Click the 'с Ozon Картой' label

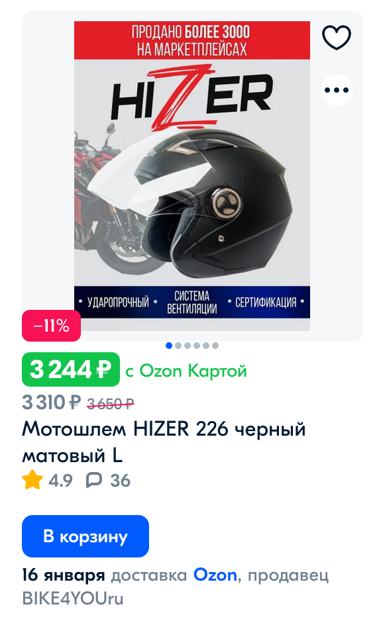click(x=186, y=371)
